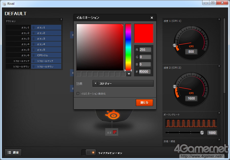Click the ロゴ color indicator icon
The height and width of the screenshot is (160, 230).
click(x=115, y=132)
